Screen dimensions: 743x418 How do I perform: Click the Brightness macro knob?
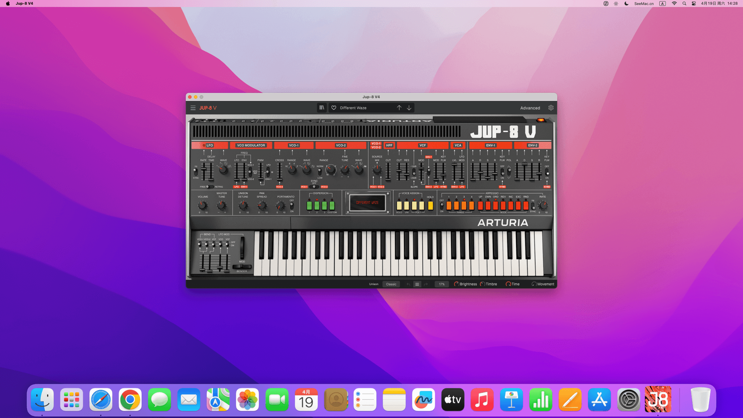point(456,284)
